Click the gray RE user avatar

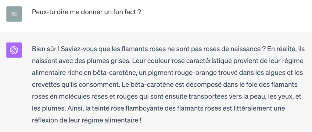(14, 14)
